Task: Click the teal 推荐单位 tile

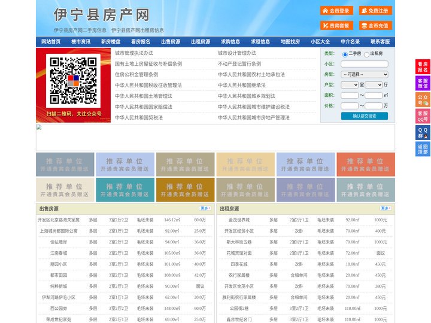Action: click(125, 190)
